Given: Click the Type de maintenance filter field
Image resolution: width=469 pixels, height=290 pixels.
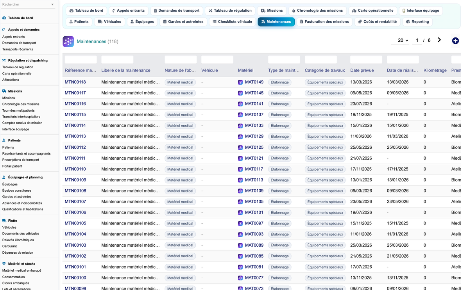Looking at the screenshot, I should (284, 60).
